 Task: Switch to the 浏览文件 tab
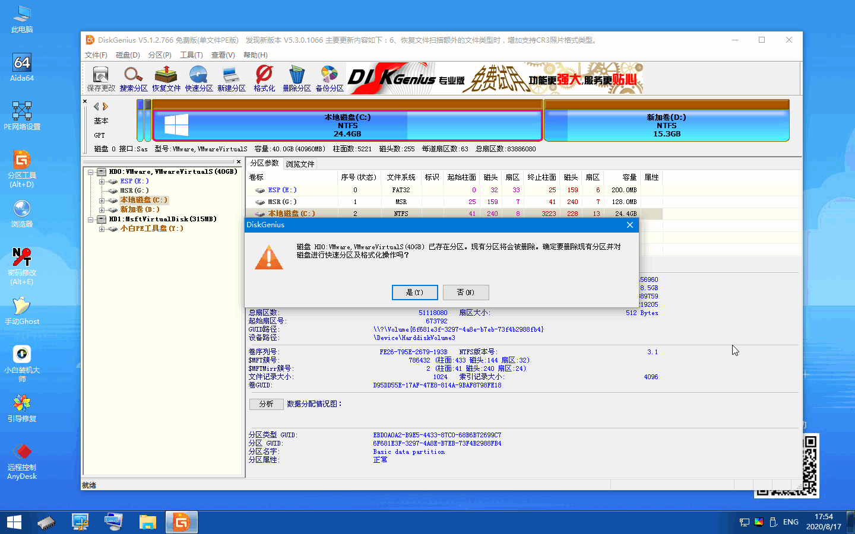click(300, 164)
